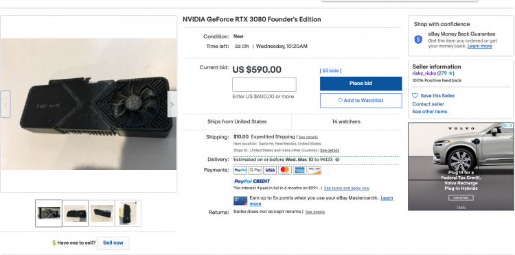Open risky_ricky seller profile link

(424, 73)
